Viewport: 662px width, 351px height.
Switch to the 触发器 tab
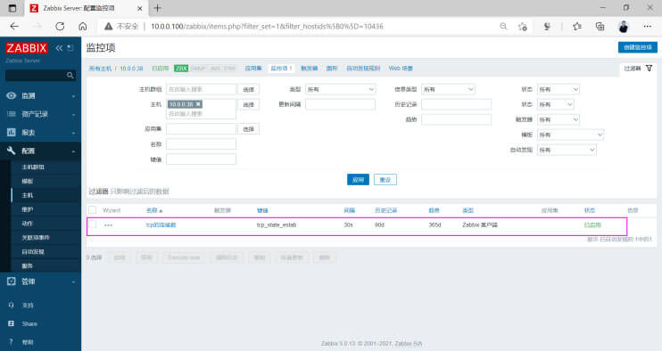pyautogui.click(x=309, y=69)
